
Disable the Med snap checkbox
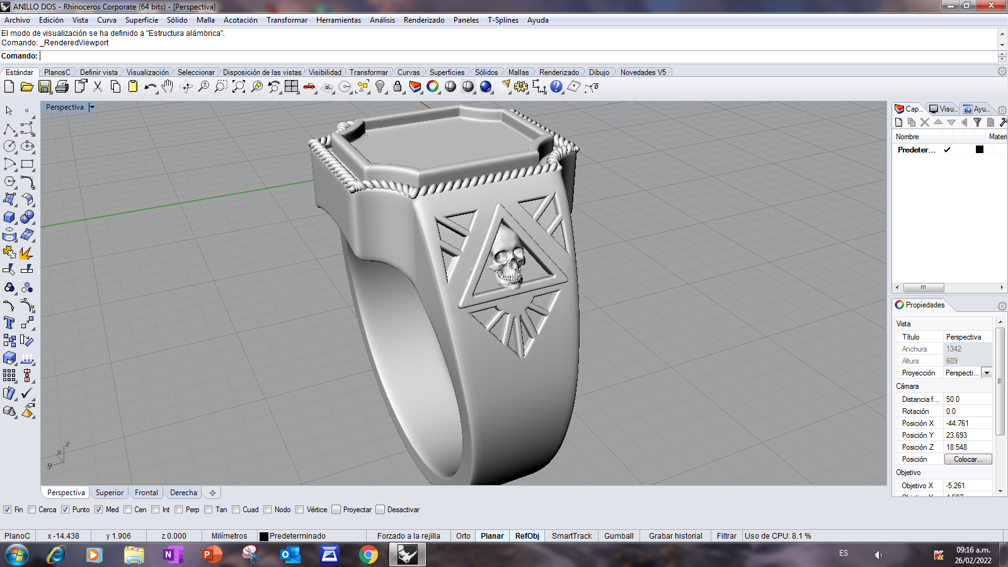pyautogui.click(x=99, y=509)
